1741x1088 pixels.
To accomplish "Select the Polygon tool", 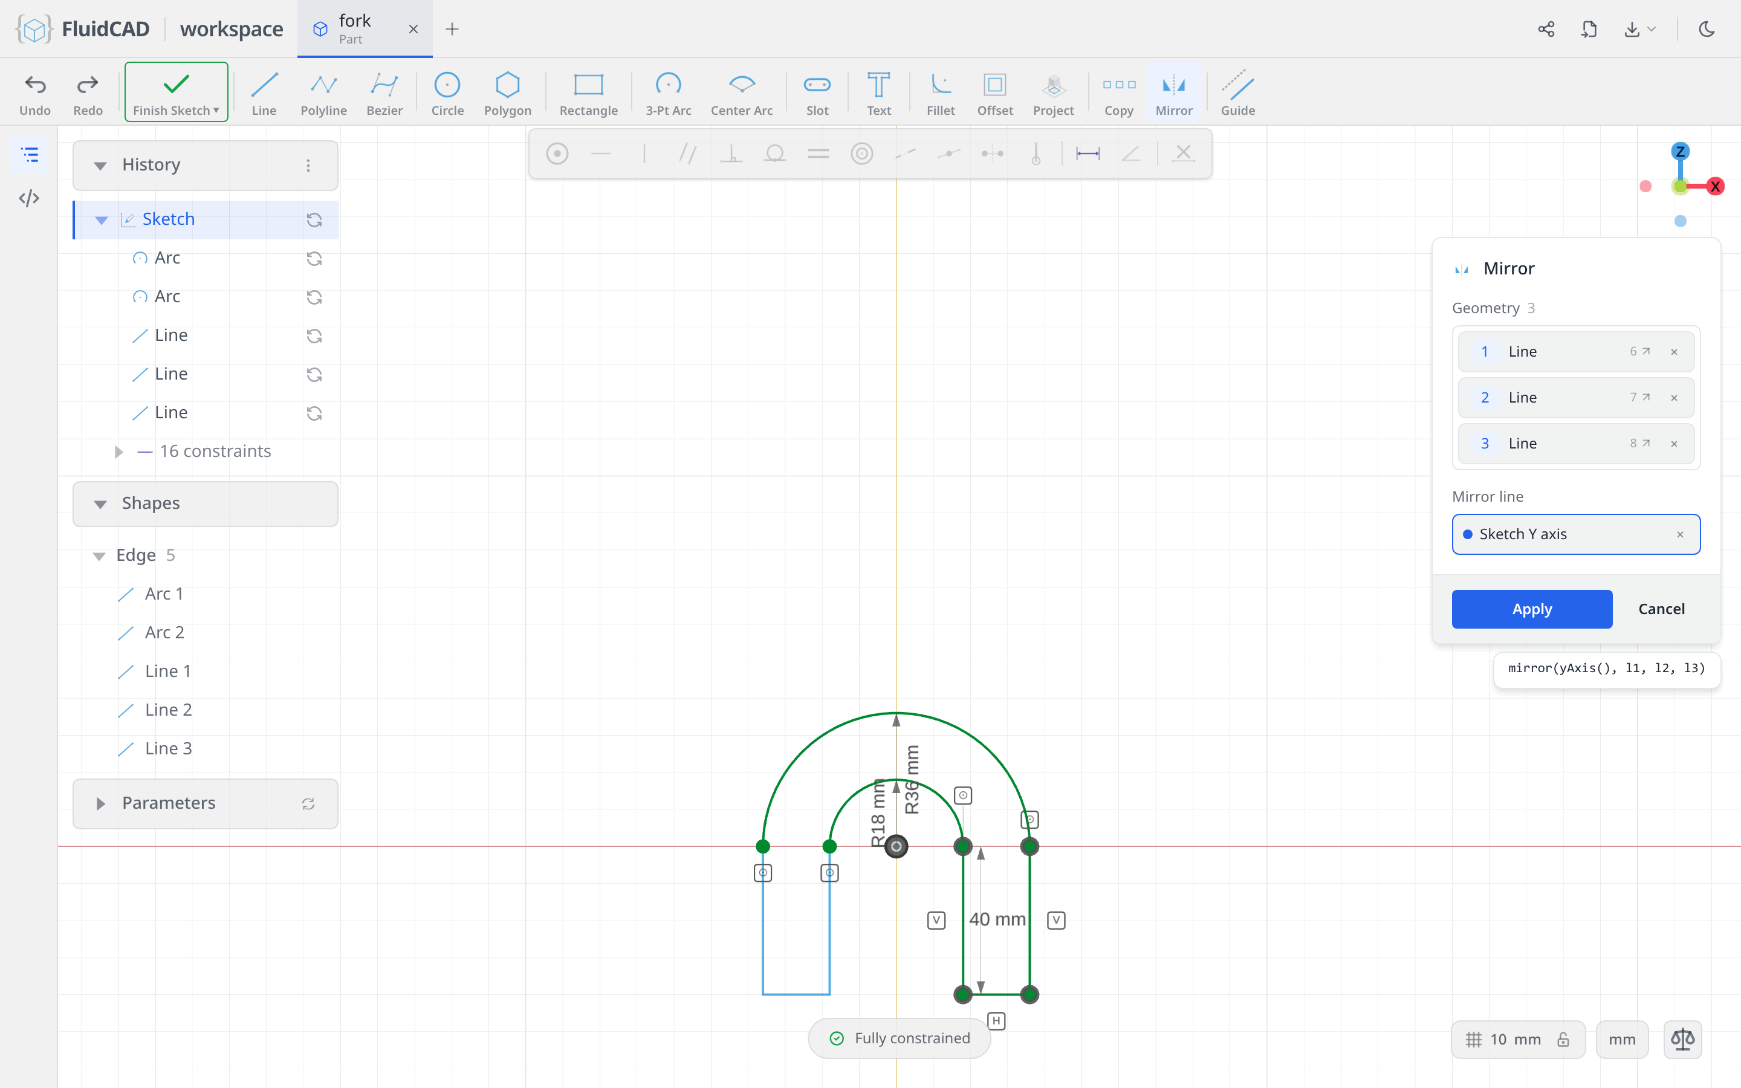I will [x=507, y=94].
